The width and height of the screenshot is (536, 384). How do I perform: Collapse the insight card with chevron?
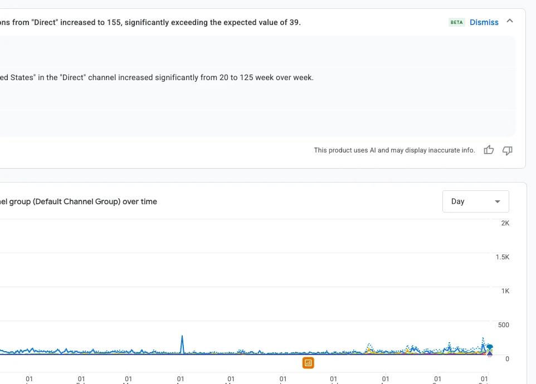click(510, 21)
